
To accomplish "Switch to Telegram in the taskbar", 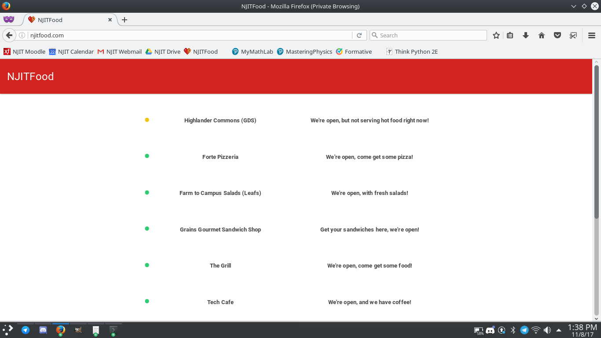I will pyautogui.click(x=26, y=330).
